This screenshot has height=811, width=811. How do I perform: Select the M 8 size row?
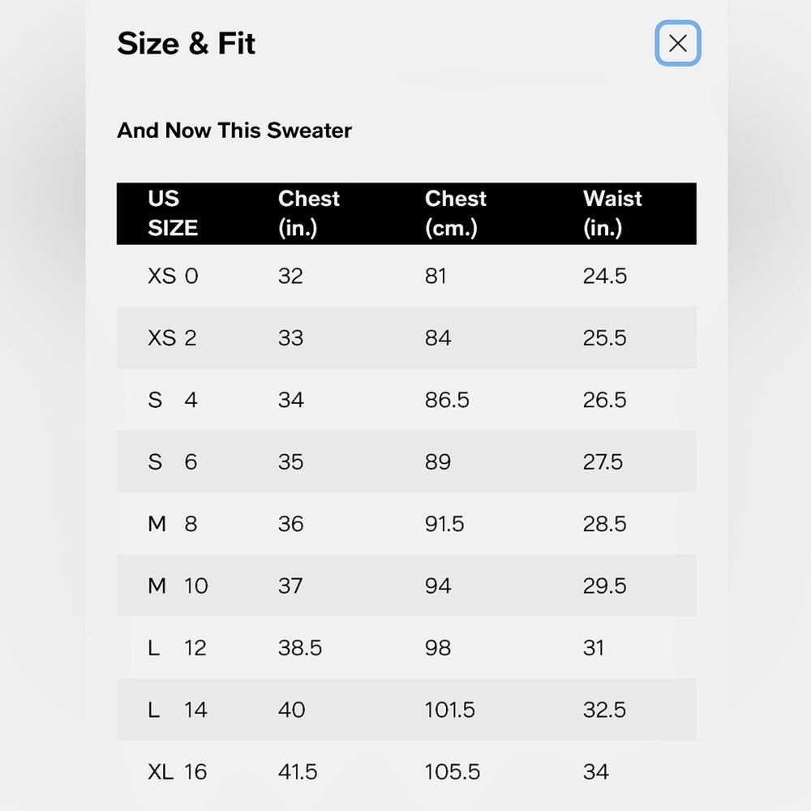[406, 523]
